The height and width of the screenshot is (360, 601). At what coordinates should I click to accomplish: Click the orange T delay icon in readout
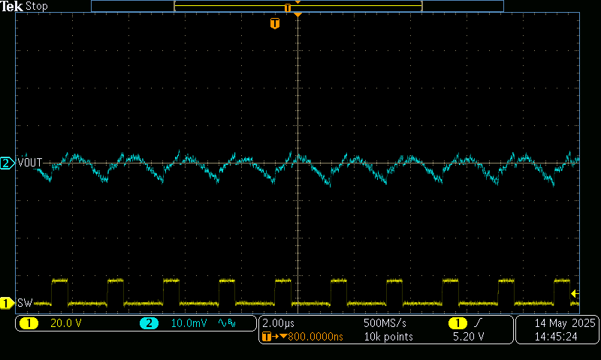pyautogui.click(x=266, y=337)
